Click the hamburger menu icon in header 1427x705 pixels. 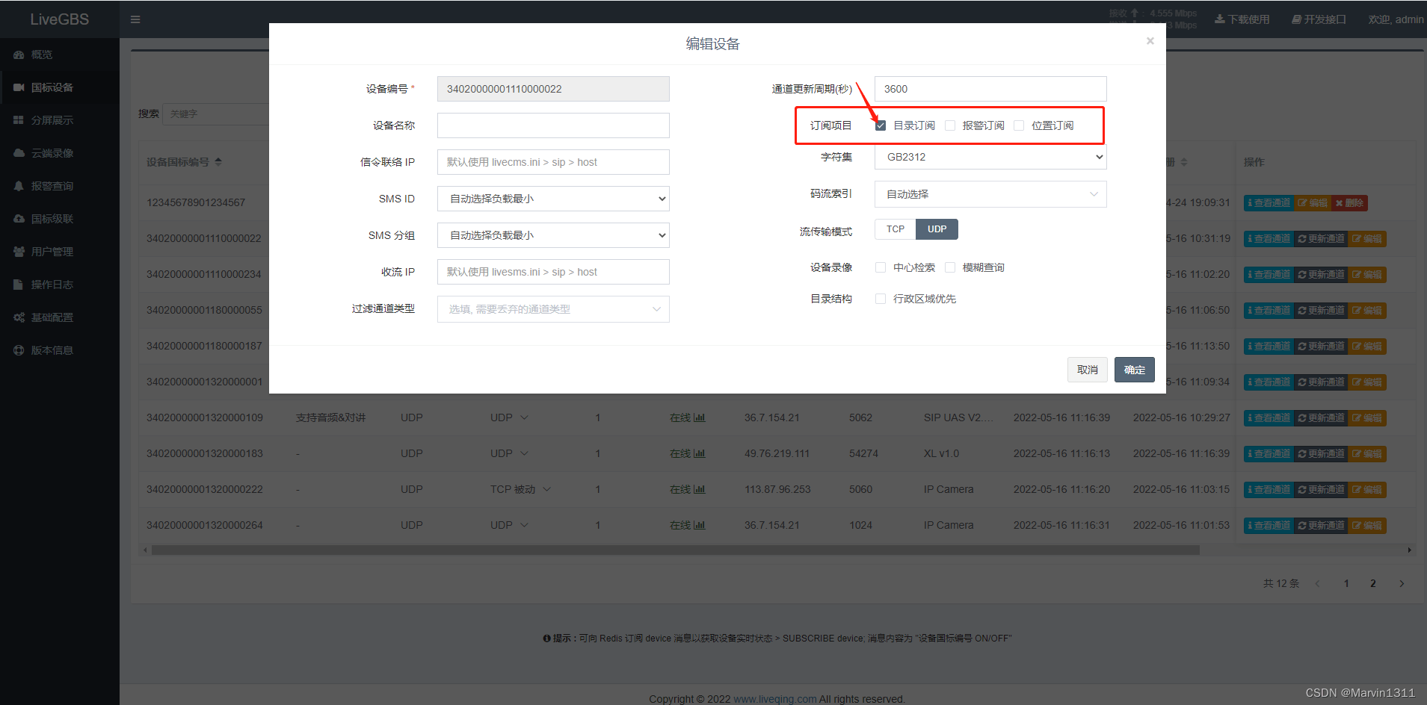click(135, 19)
